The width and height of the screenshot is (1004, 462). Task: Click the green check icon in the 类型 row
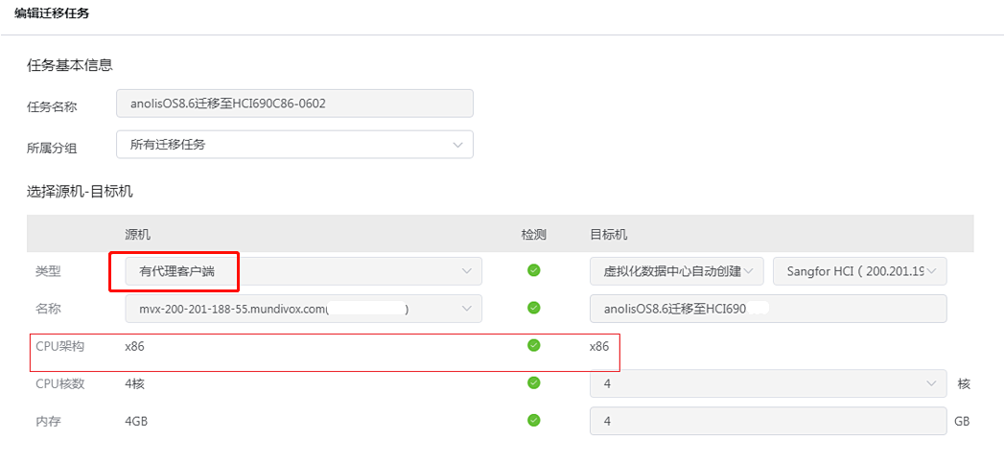534,270
